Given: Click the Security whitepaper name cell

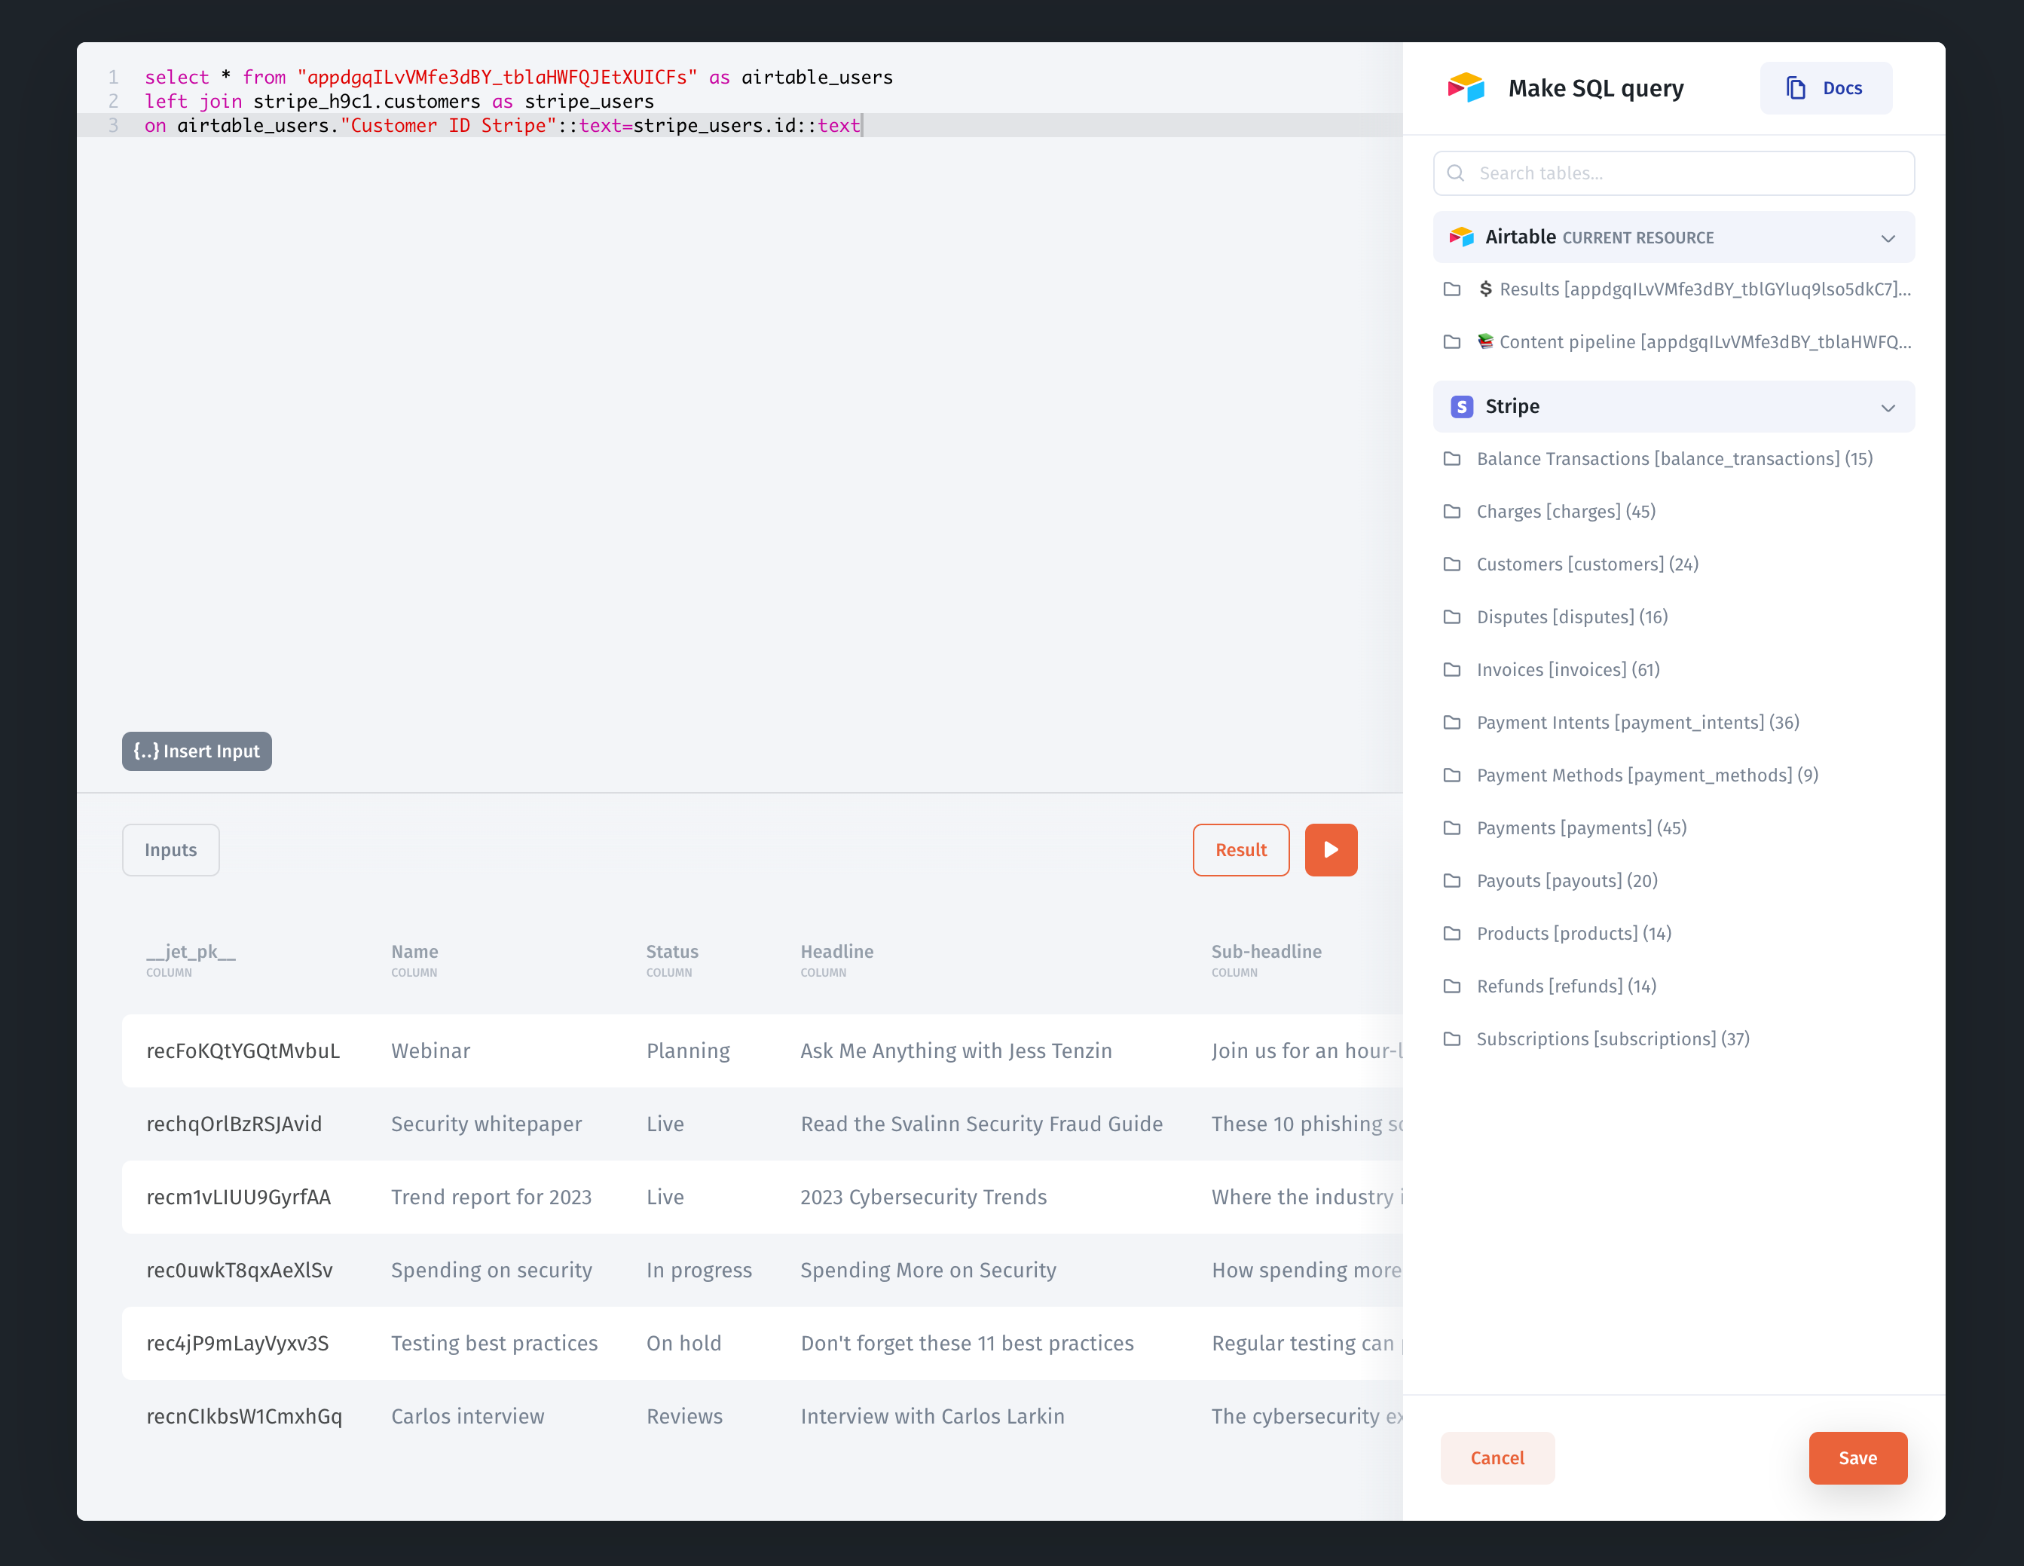Looking at the screenshot, I should click(487, 1124).
